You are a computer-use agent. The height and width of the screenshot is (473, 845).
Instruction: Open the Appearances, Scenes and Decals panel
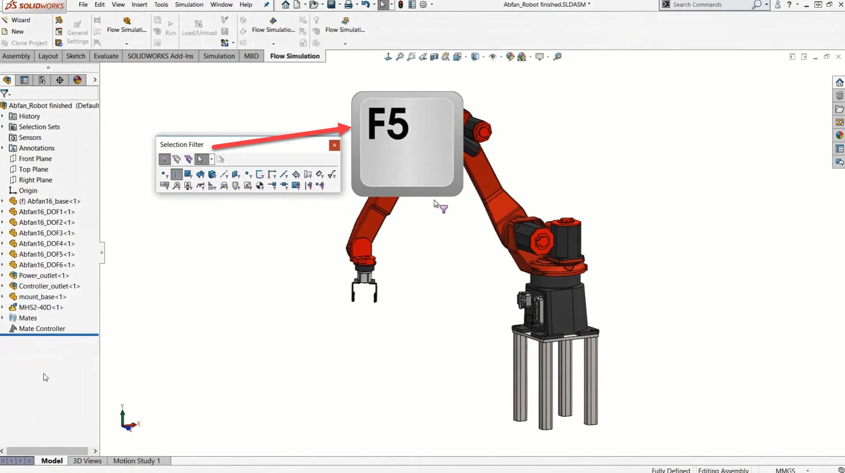(x=839, y=135)
